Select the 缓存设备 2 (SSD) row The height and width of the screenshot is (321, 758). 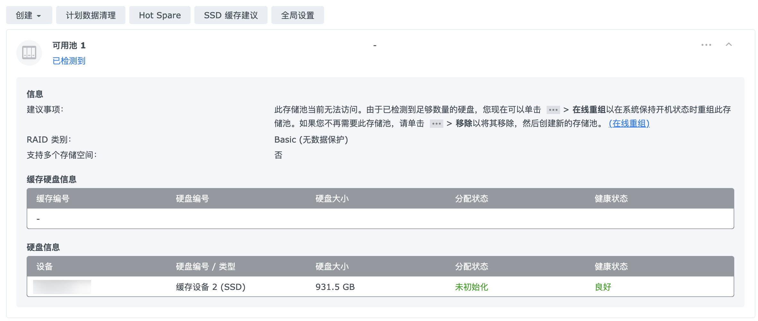coord(210,287)
